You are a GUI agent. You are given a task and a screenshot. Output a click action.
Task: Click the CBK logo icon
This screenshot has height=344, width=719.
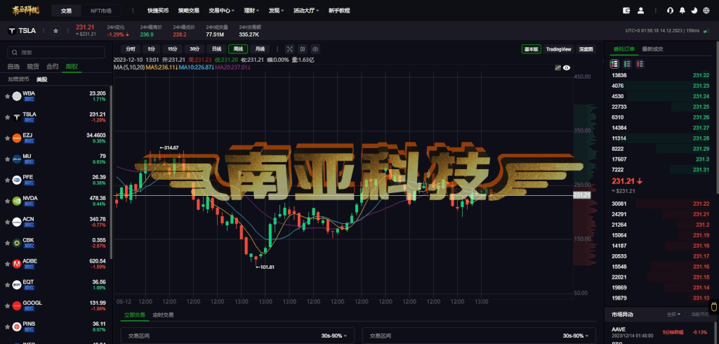(17, 243)
